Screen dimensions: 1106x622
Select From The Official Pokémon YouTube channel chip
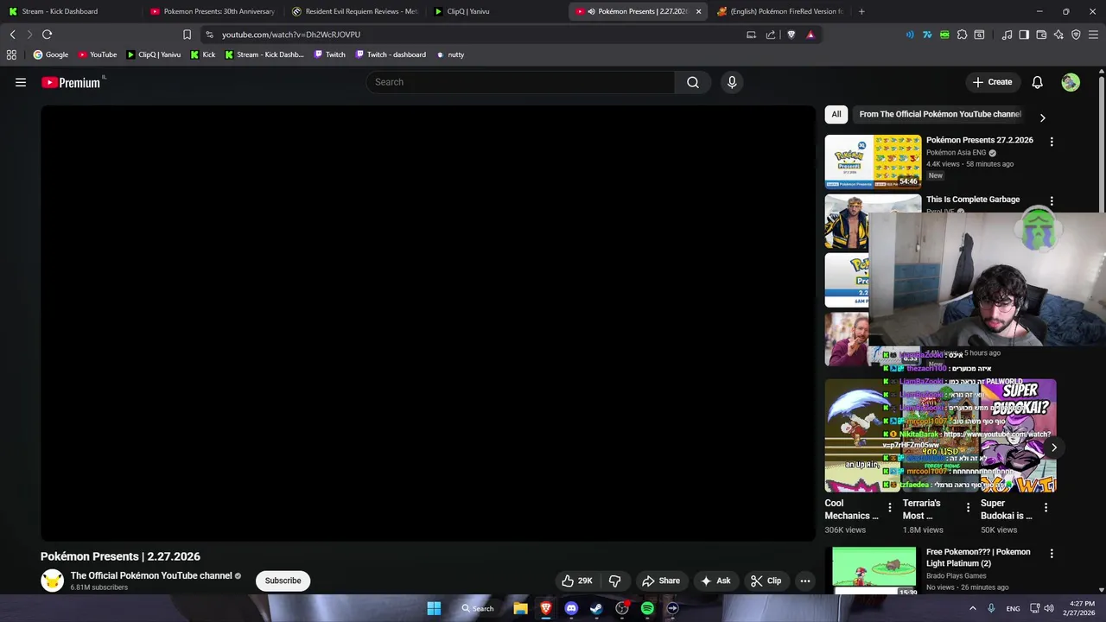click(x=940, y=114)
